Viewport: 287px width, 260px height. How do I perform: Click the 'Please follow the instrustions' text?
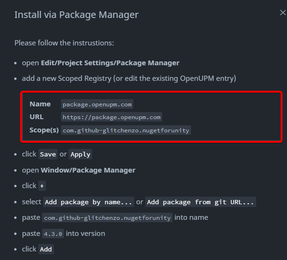pyautogui.click(x=64, y=43)
